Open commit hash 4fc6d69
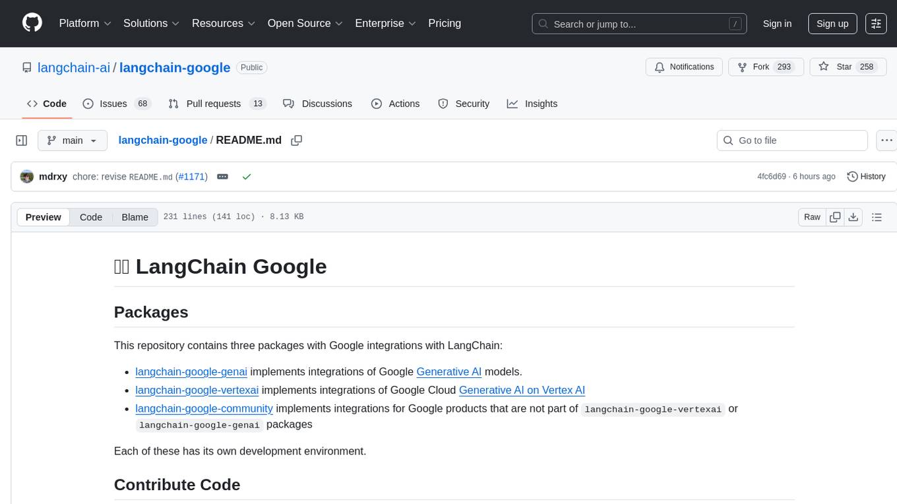The width and height of the screenshot is (897, 504). point(772,177)
